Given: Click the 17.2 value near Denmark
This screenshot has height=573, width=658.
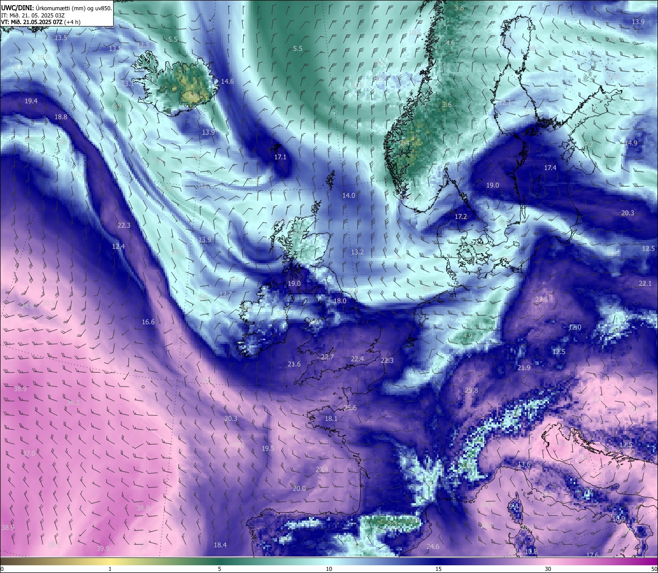Looking at the screenshot, I should tap(461, 217).
